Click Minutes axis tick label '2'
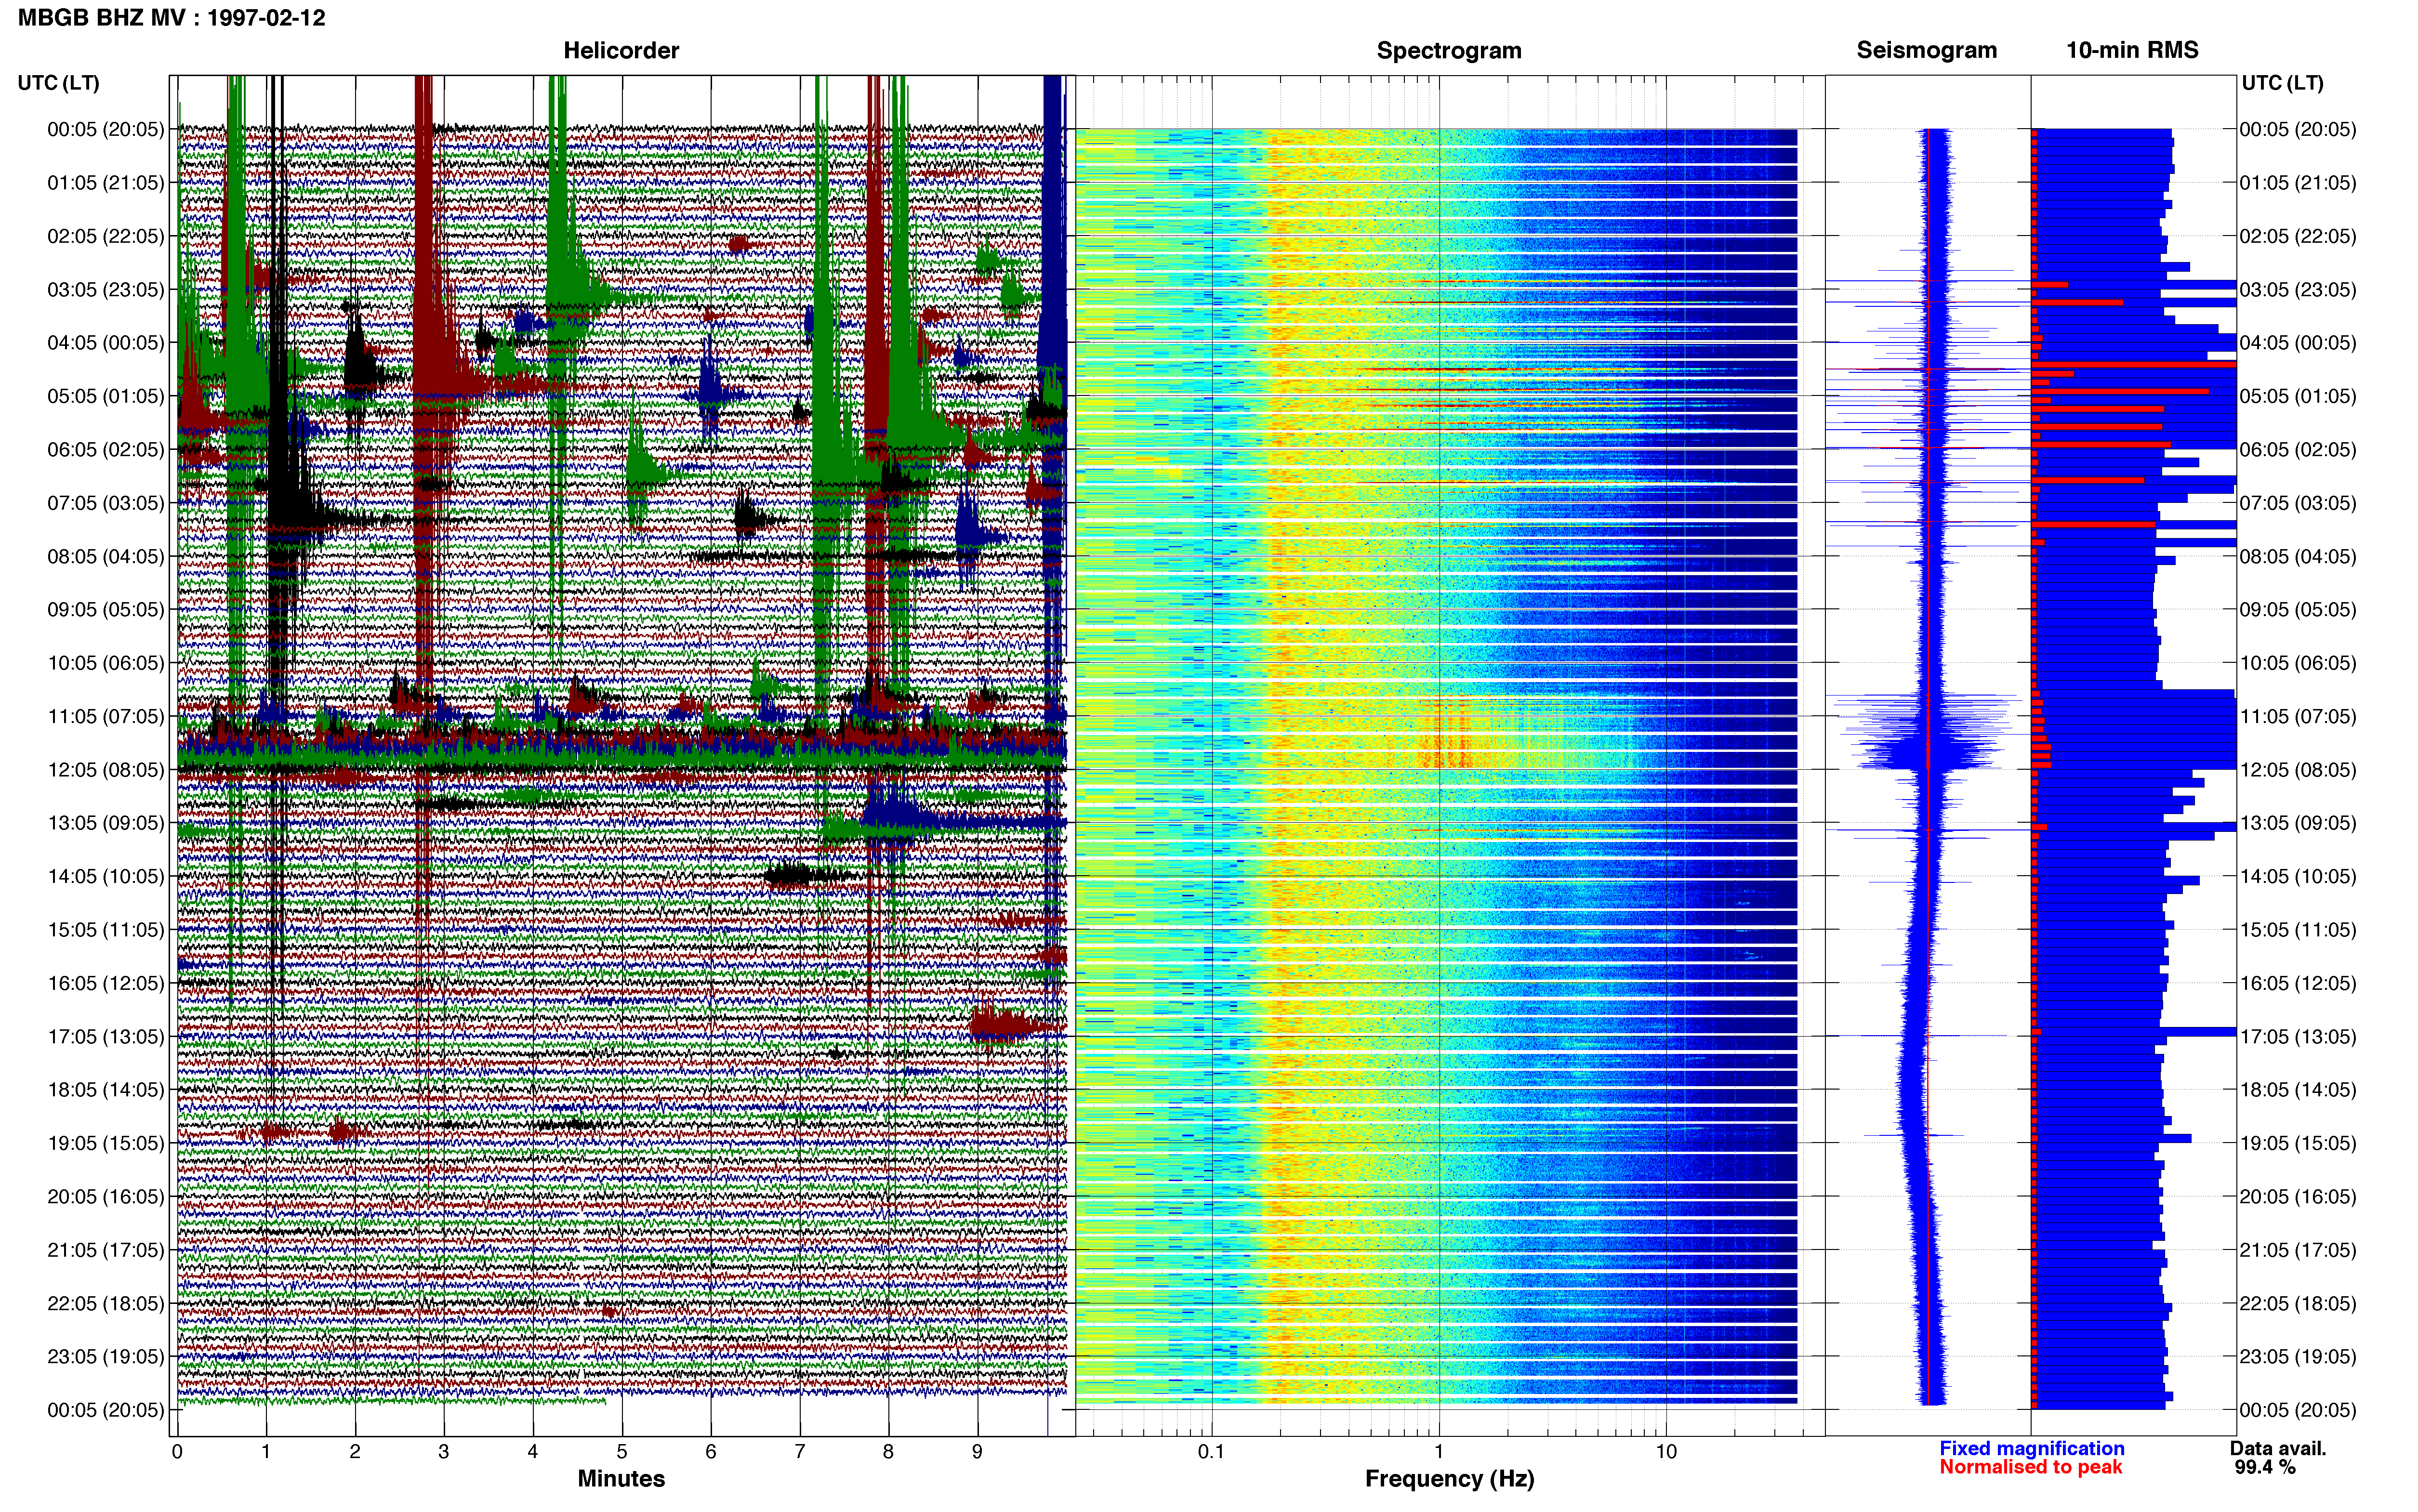This screenshot has width=2418, height=1512. coord(355,1452)
